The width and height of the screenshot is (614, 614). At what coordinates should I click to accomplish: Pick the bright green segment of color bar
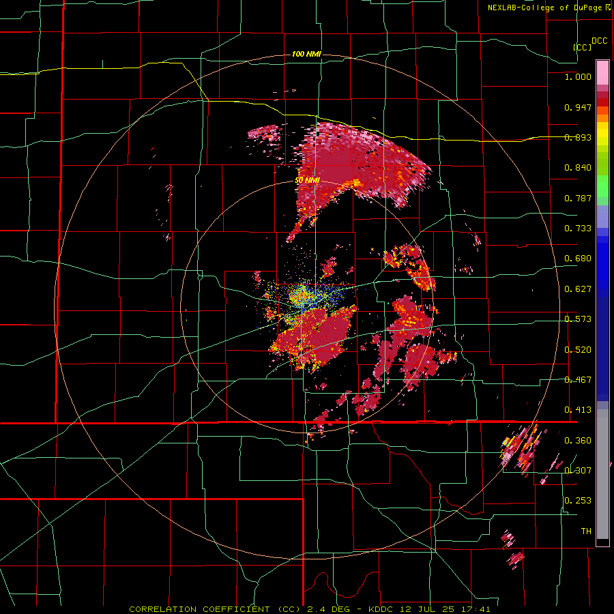[602, 186]
